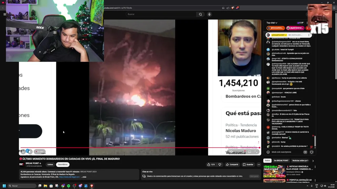The height and width of the screenshot is (189, 337).
Task: Jump to live with En vivo button
Action: point(39,151)
